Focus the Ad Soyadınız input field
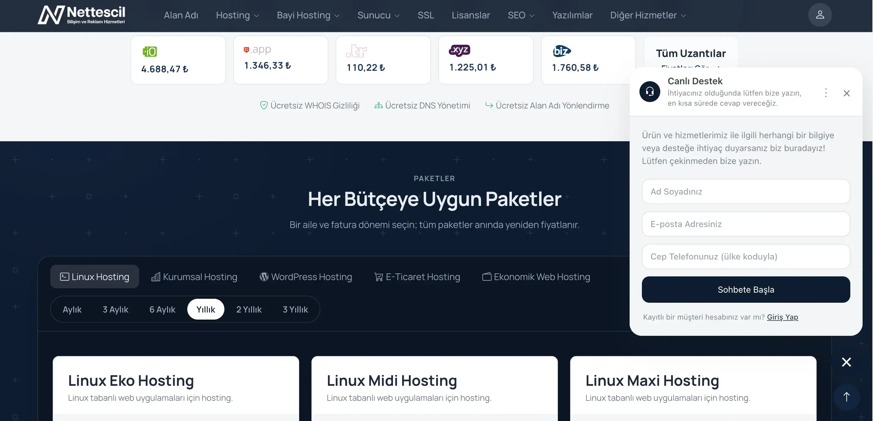The height and width of the screenshot is (421, 873). (x=746, y=192)
